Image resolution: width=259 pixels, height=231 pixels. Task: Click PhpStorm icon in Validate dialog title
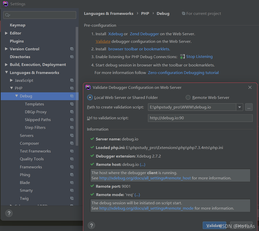(88, 87)
